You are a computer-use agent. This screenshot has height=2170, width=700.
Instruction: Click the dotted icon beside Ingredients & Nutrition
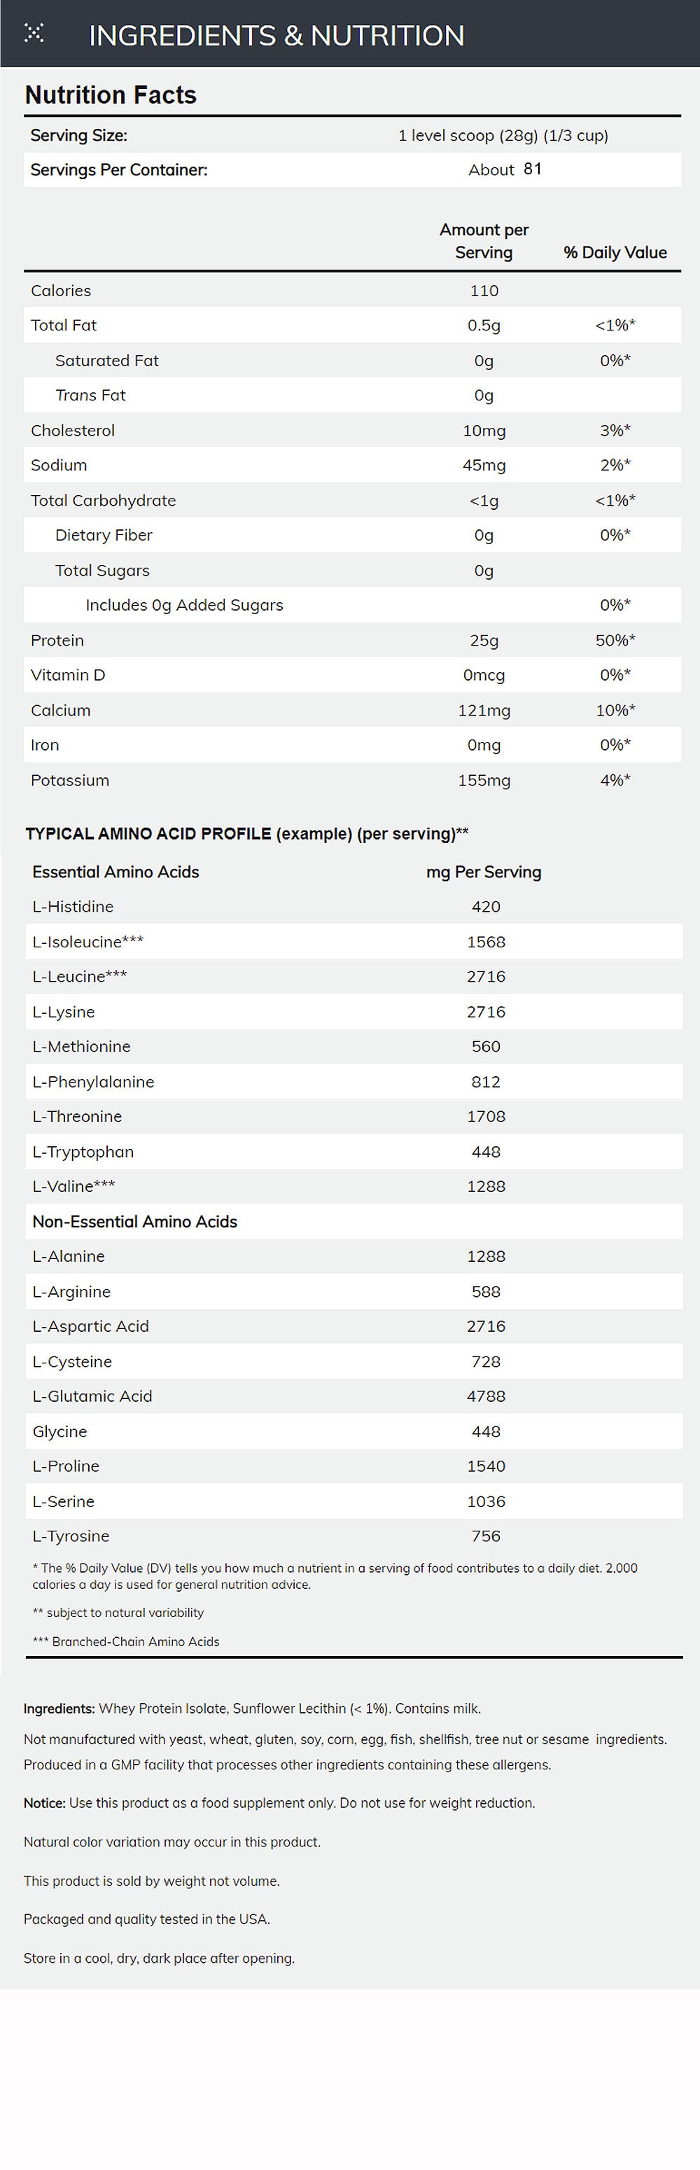pyautogui.click(x=34, y=34)
